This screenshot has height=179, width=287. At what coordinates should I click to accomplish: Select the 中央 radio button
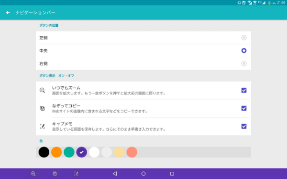tap(243, 51)
